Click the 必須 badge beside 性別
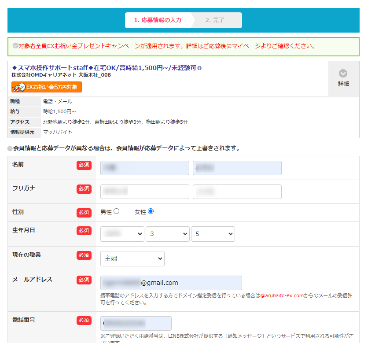375x343 pixels. tap(84, 212)
